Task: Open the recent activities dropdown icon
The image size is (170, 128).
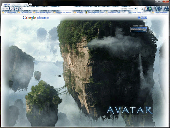Action: (x=145, y=18)
